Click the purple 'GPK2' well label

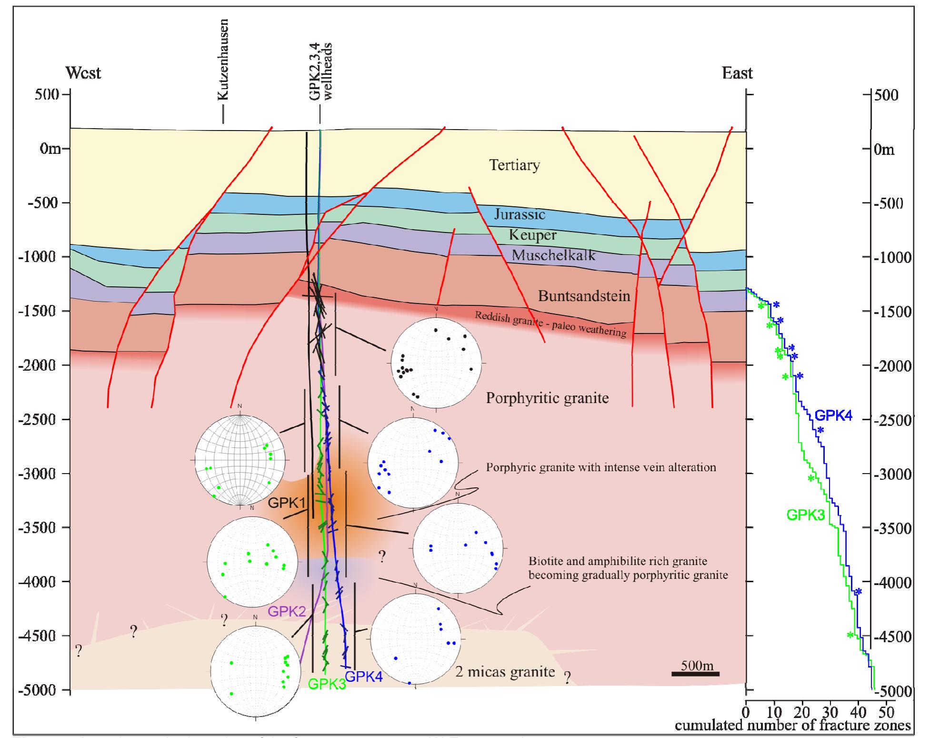(286, 611)
